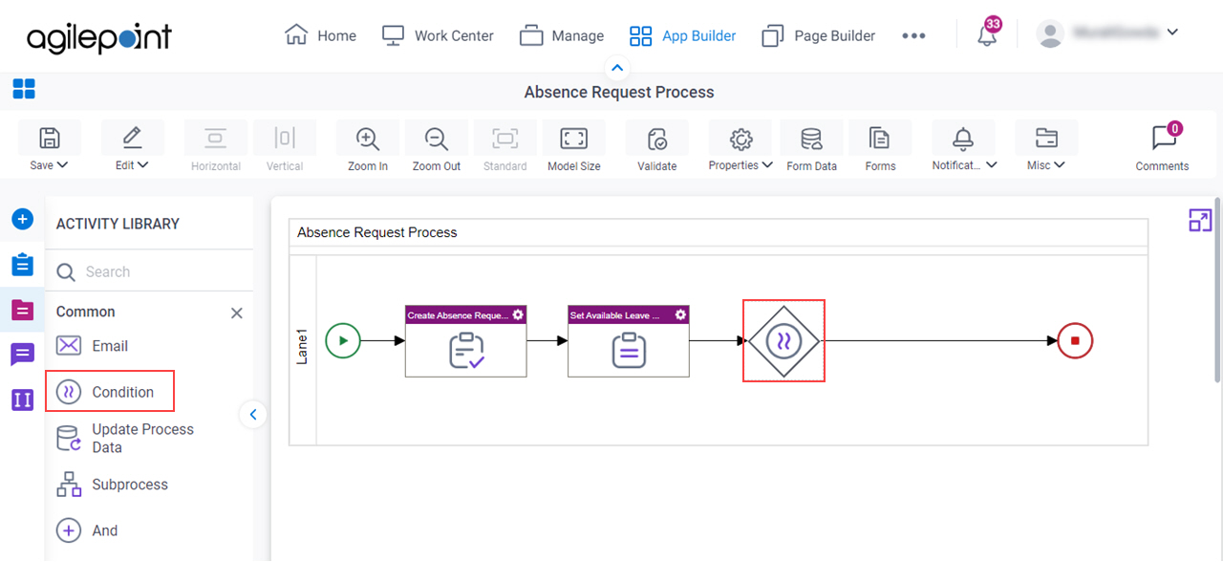The width and height of the screenshot is (1223, 562).
Task: Align shapes with Vertical
Action: (285, 147)
